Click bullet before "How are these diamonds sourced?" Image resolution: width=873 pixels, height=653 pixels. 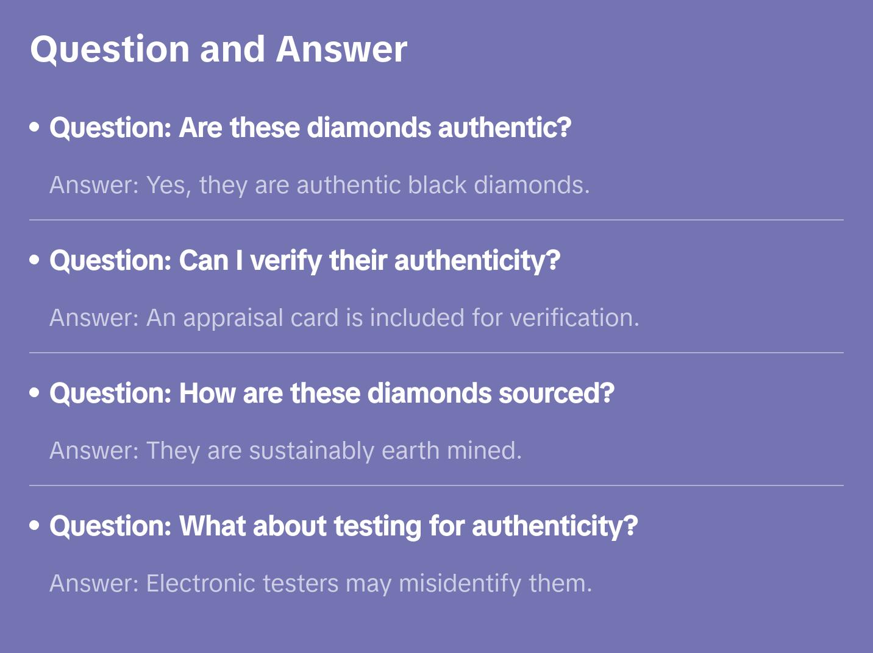tap(35, 393)
